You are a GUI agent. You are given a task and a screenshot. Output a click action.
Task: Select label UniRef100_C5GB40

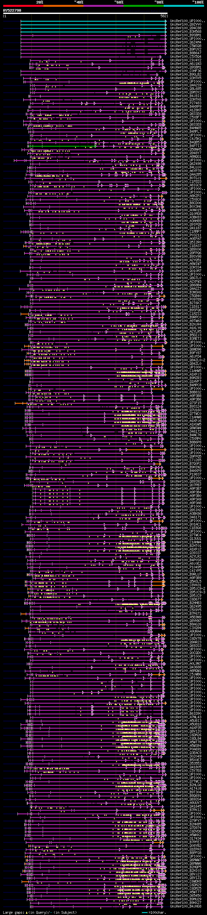pos(186,296)
